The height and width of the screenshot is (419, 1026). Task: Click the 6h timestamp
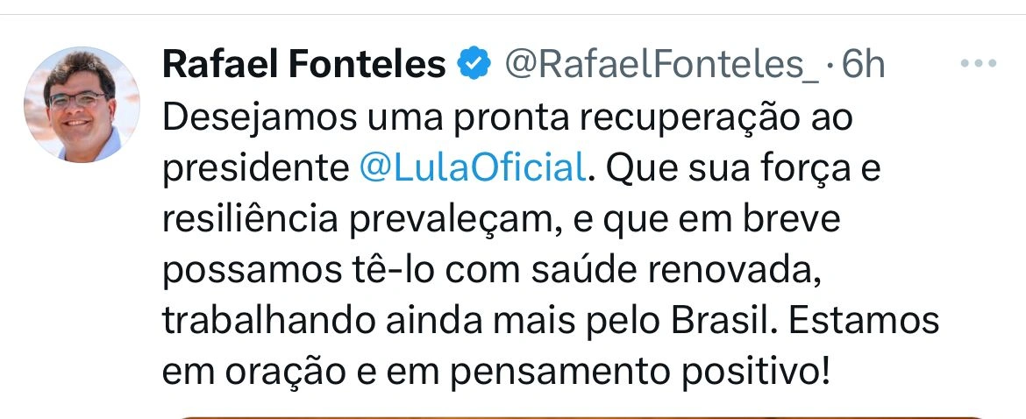[862, 65]
